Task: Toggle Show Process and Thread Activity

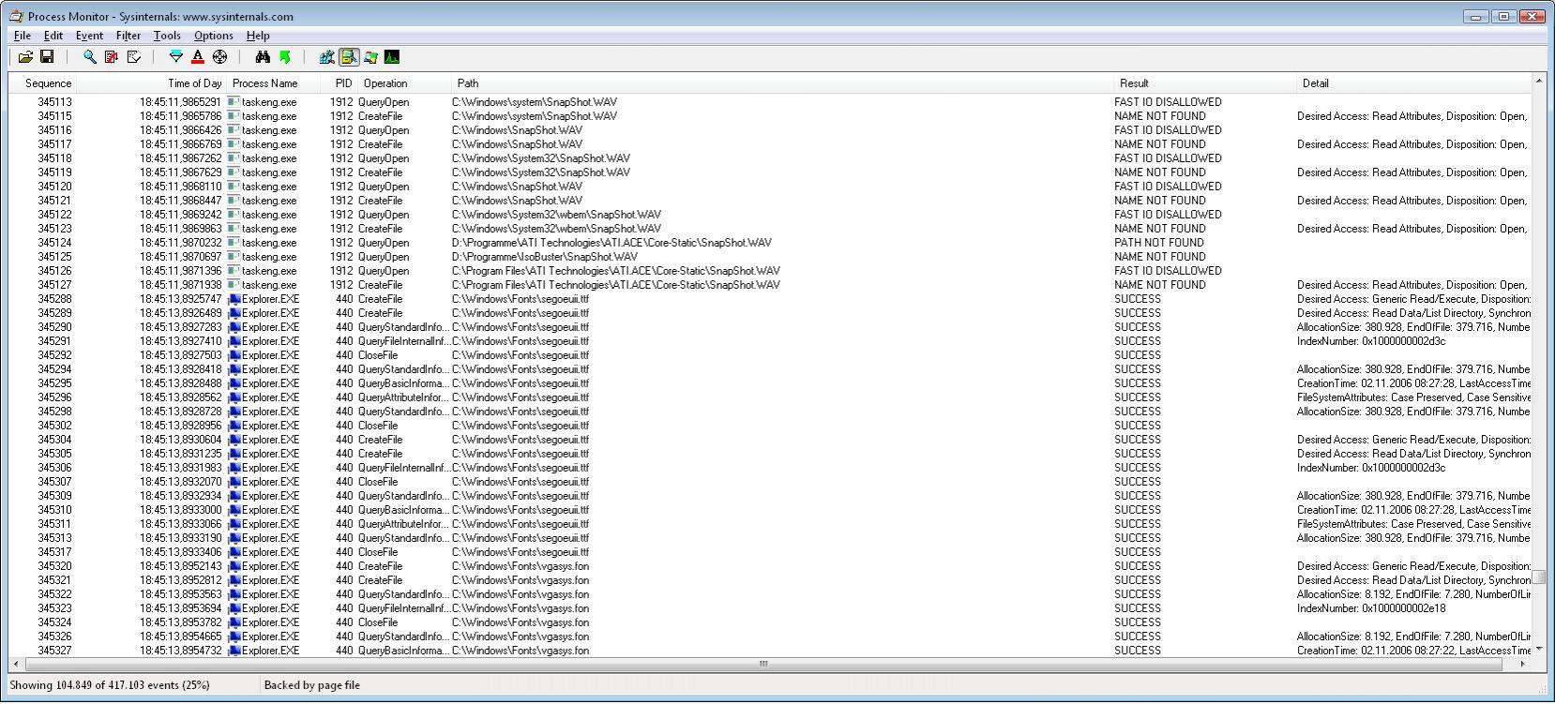Action: tap(370, 57)
